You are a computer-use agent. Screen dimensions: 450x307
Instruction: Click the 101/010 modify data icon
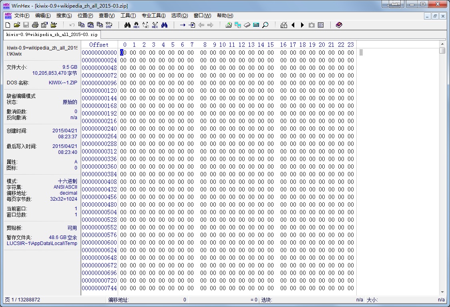click(x=109, y=25)
